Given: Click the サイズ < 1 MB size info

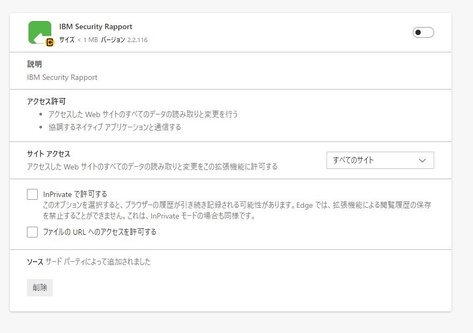Looking at the screenshot, I should (x=76, y=39).
